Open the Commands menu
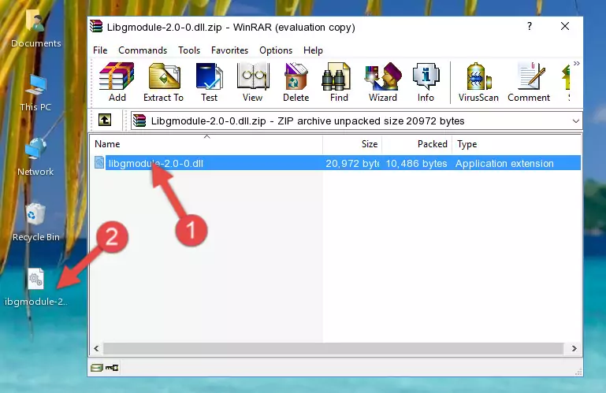Screen dimensions: 606x393 point(143,50)
